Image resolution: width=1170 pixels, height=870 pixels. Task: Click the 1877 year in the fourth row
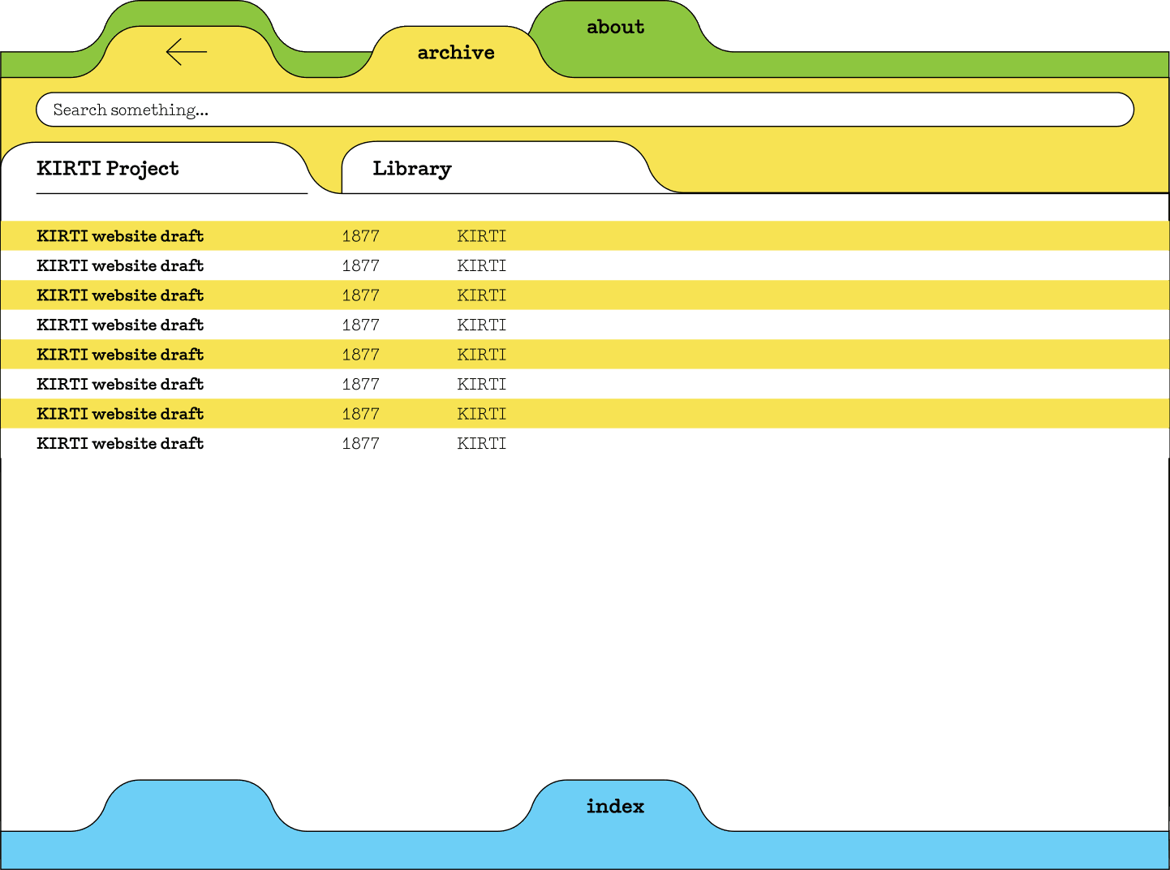point(360,325)
